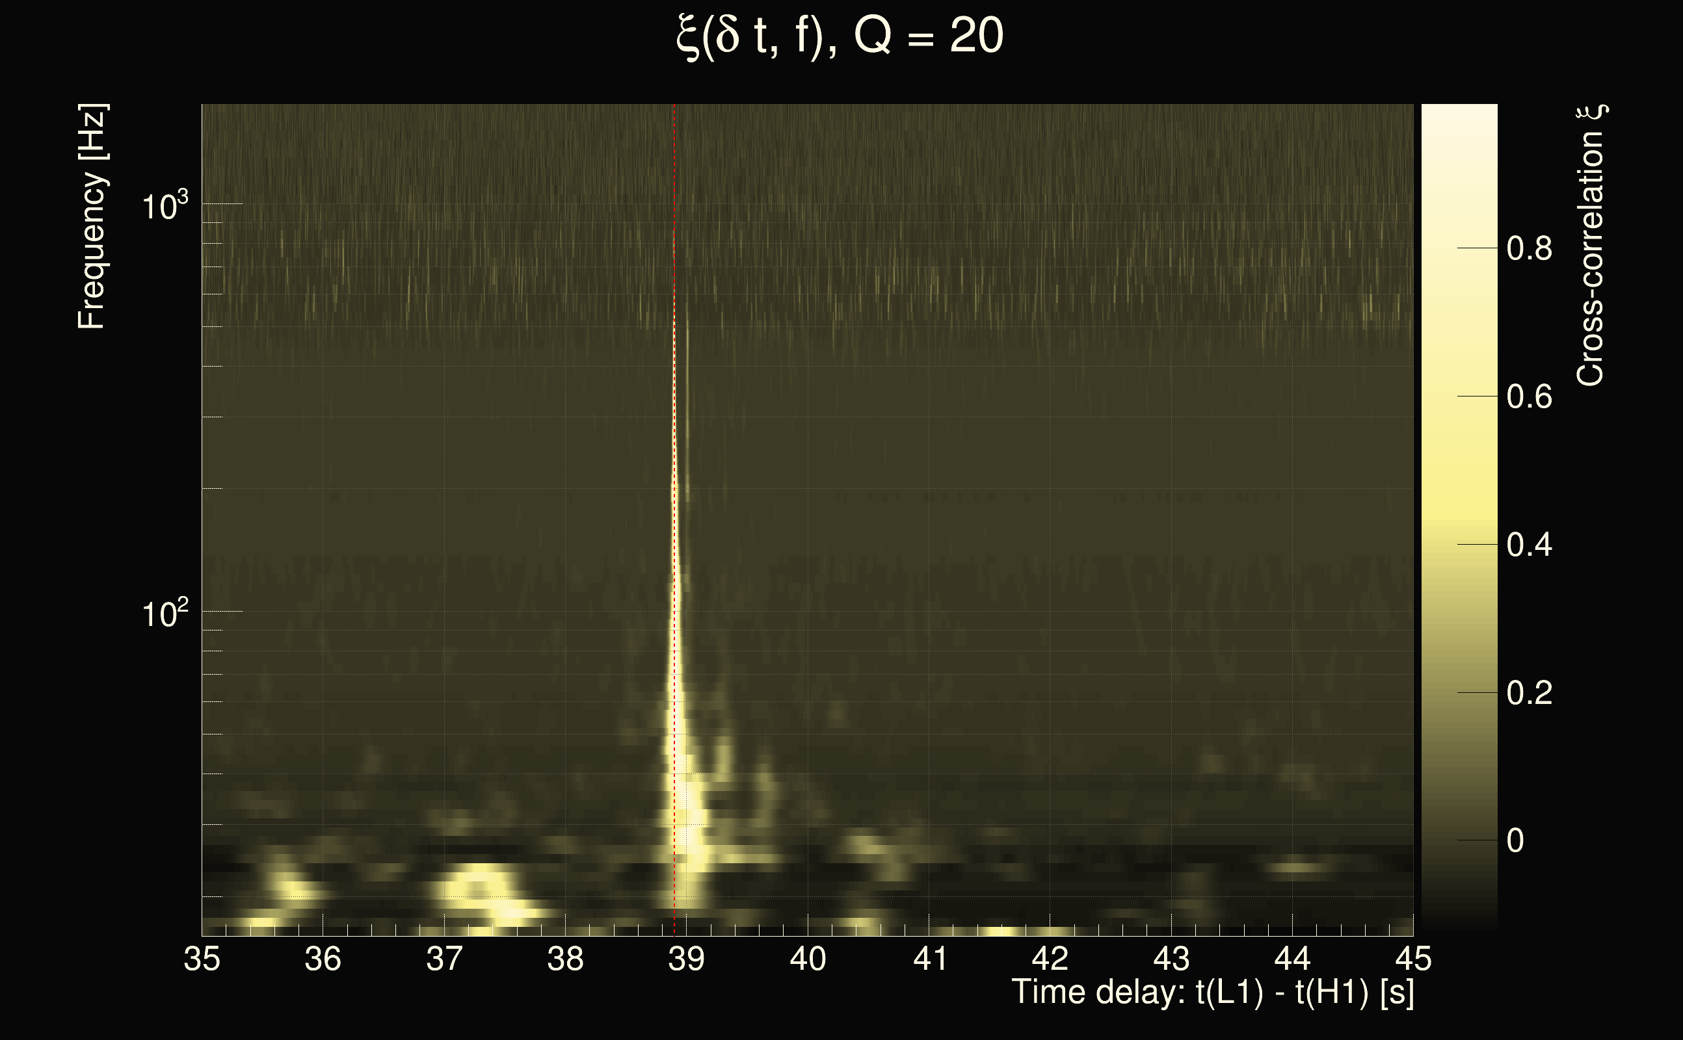Click the 10^3 frequency tick label
The height and width of the screenshot is (1040, 1683).
tap(164, 205)
